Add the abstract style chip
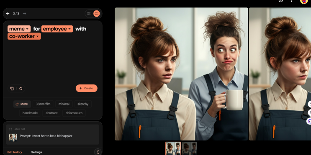The height and width of the screenshot is (155, 311). pos(51,113)
